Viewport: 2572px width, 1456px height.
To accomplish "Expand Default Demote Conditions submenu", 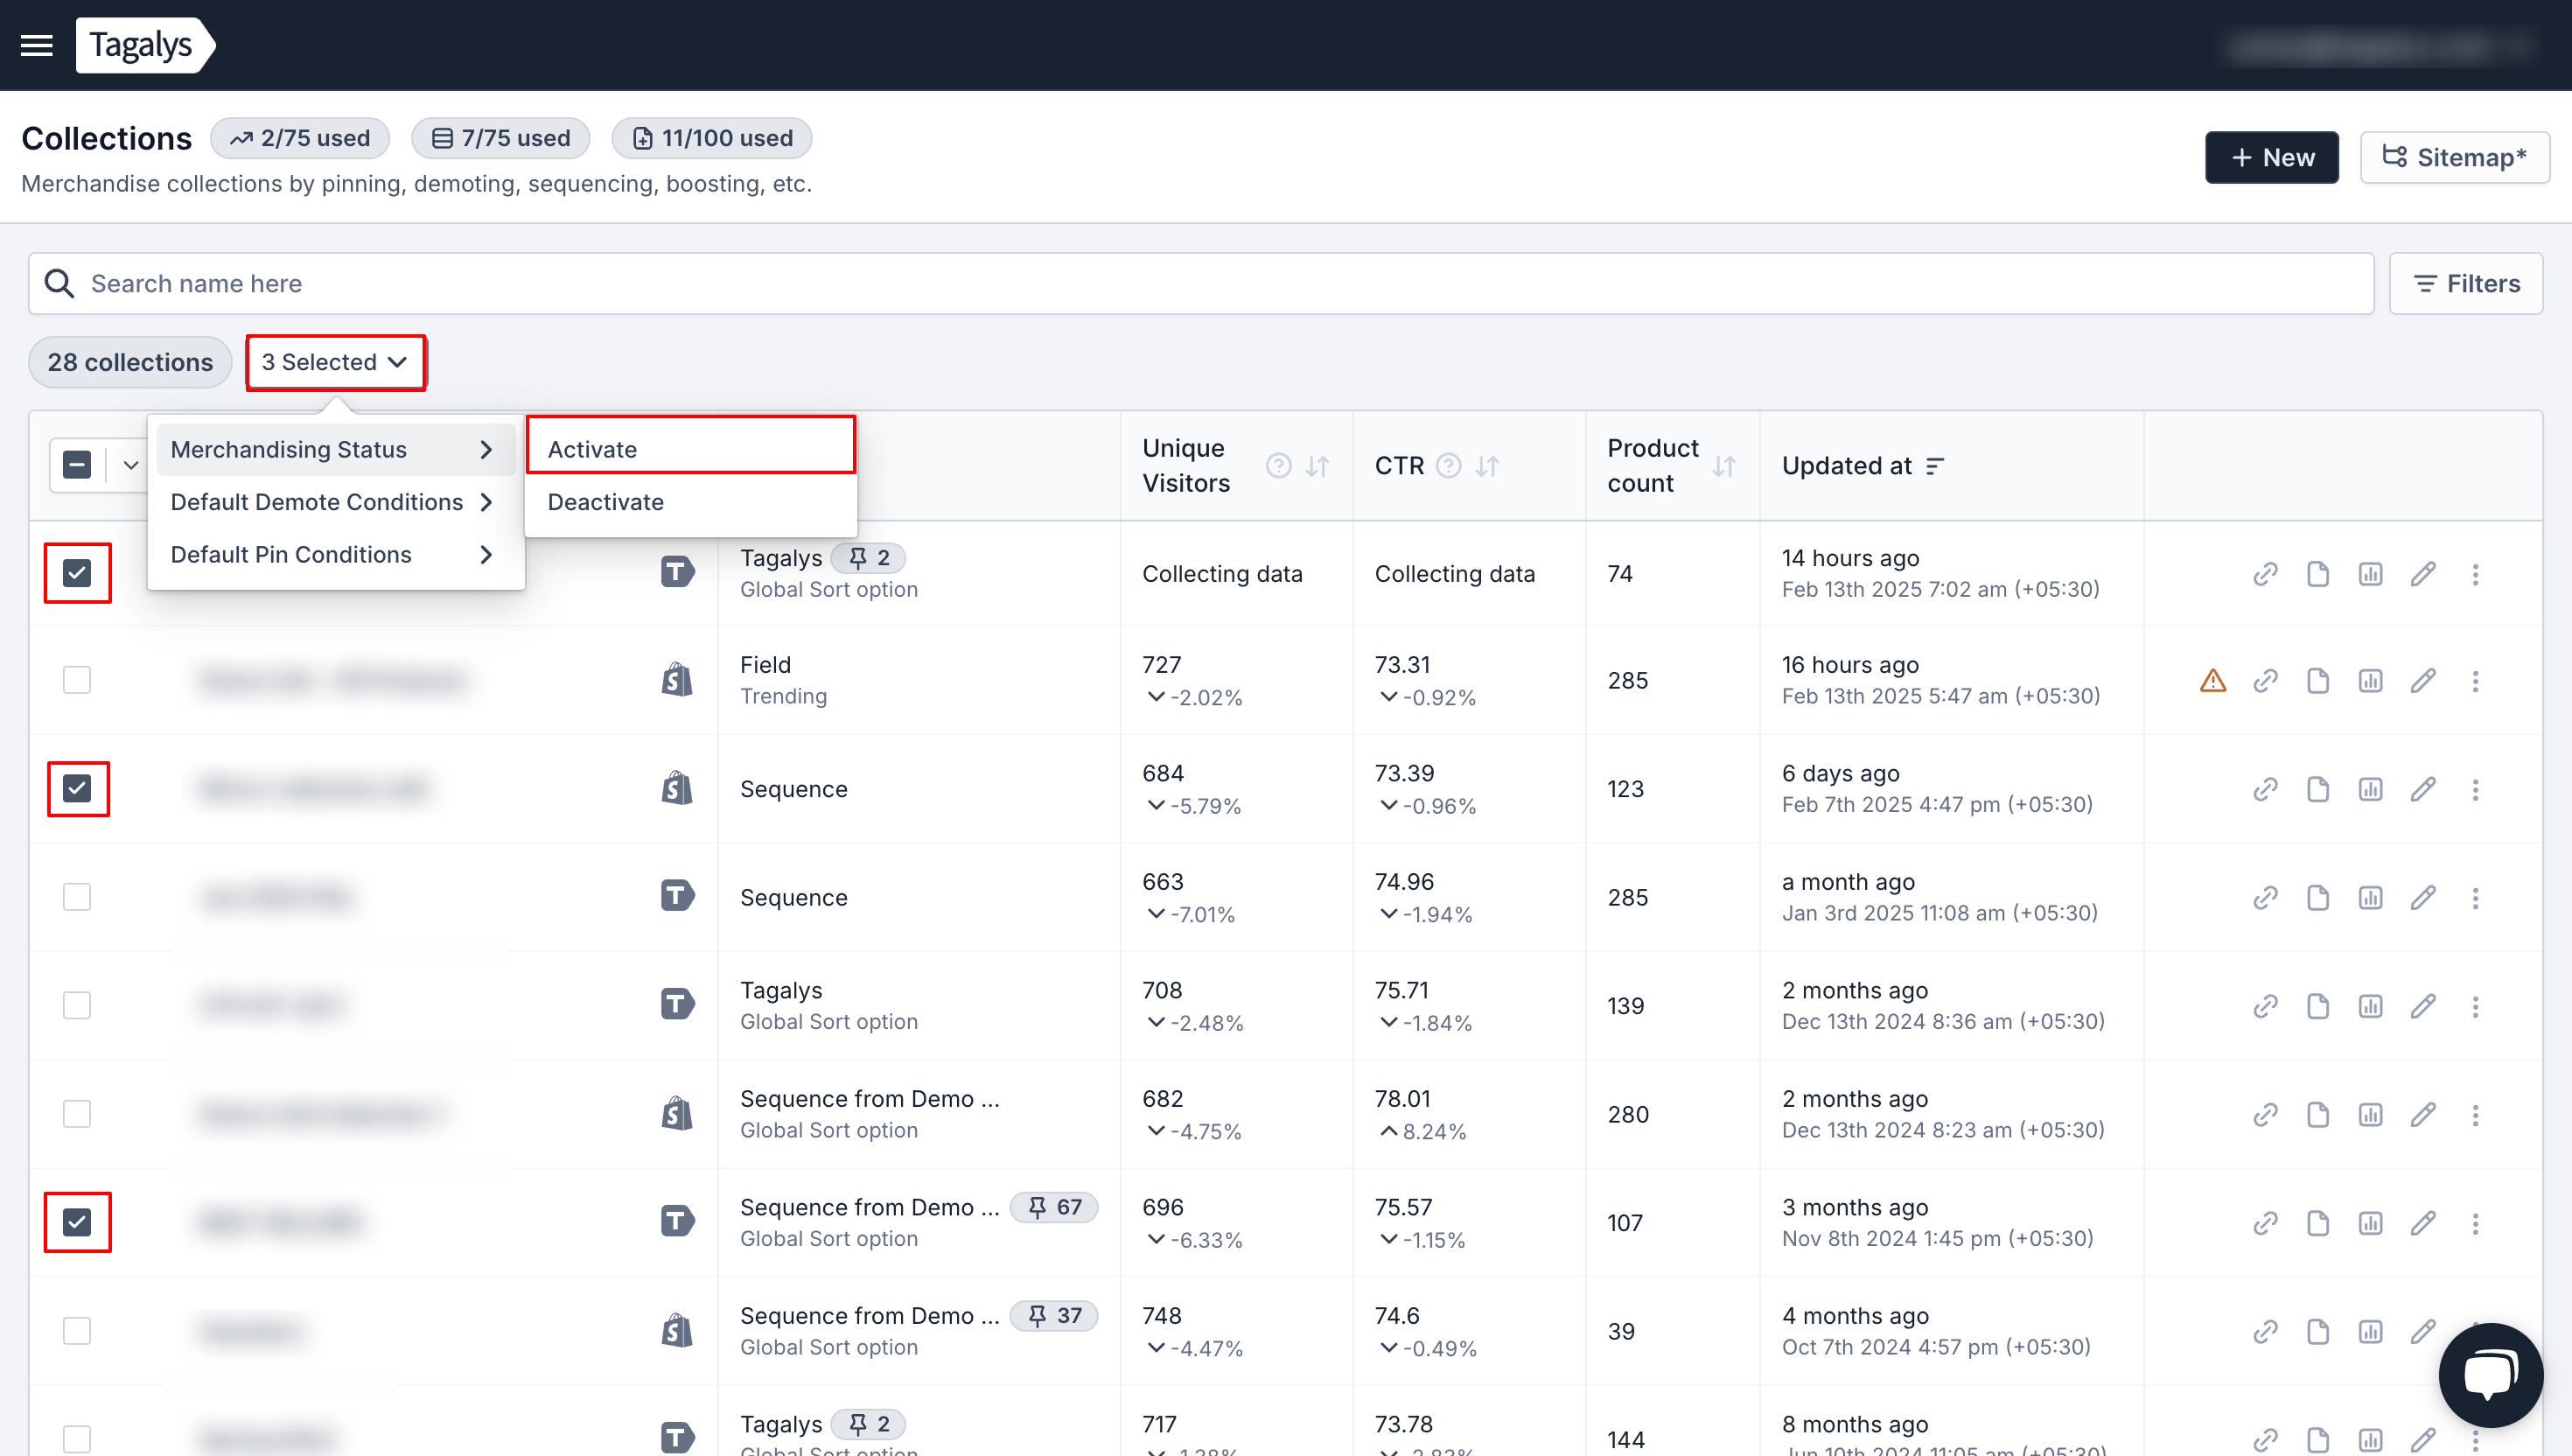I will 335,502.
